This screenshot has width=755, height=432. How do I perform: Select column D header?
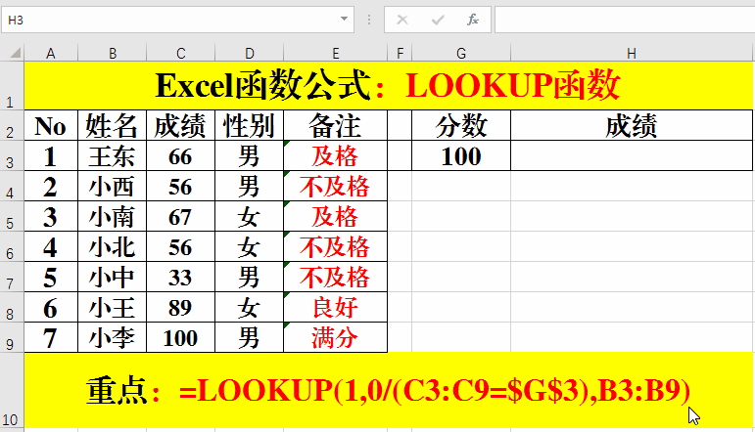[249, 54]
